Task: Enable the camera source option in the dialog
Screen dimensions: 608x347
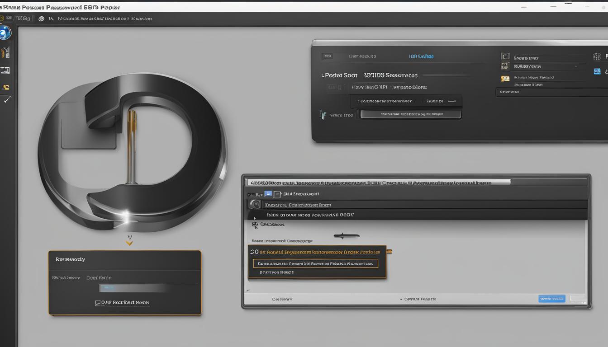Action: click(254, 204)
